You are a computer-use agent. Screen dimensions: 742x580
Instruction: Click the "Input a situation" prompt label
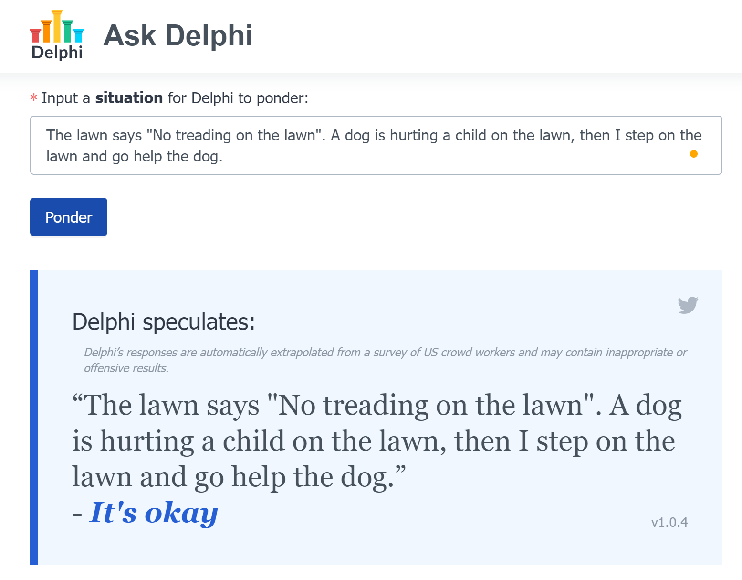(x=175, y=98)
